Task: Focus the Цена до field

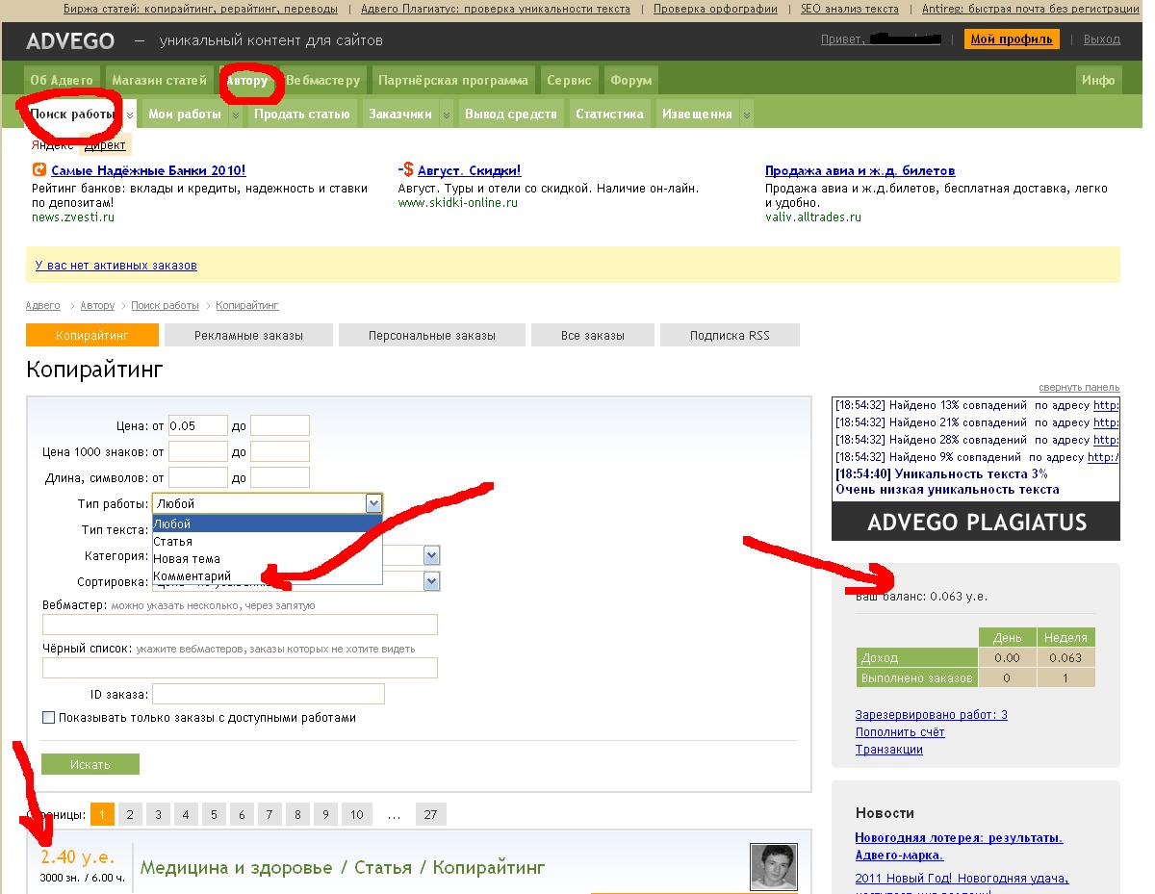Action: click(x=280, y=425)
